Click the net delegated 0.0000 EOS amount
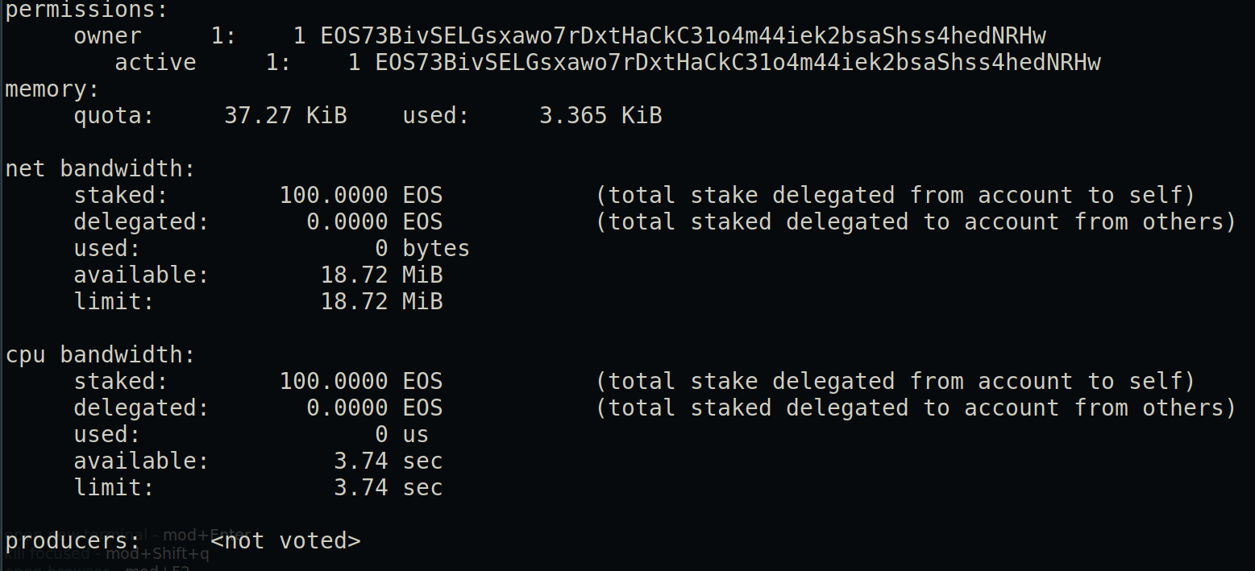1255x571 pixels. (375, 222)
